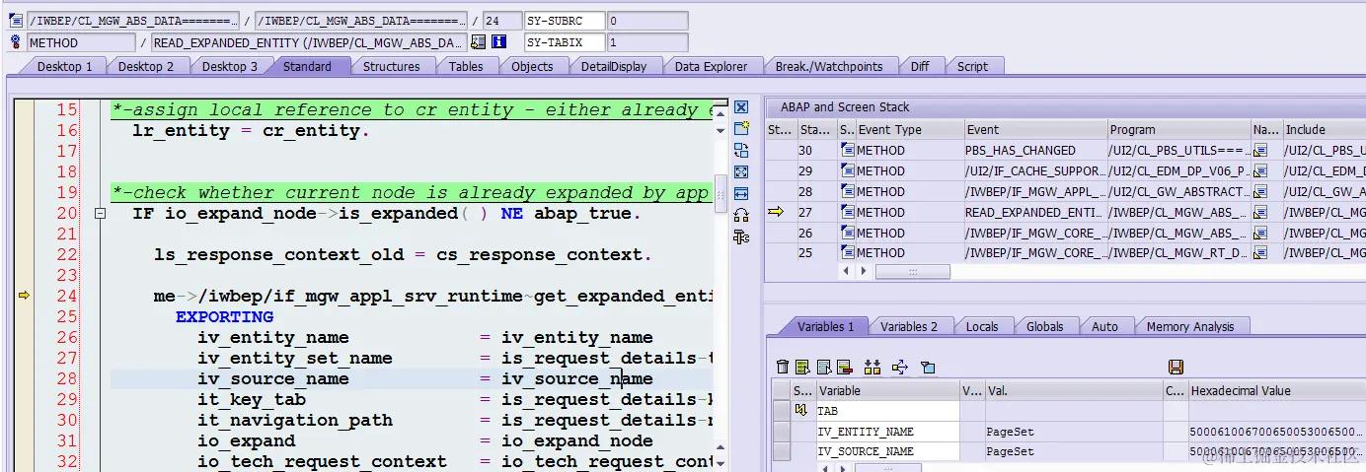Set breakpoint at line 28 margin
Viewport: 1366px width, 472px height.
click(24, 378)
